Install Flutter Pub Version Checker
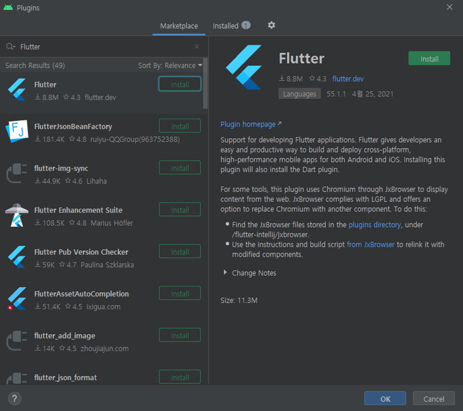This screenshot has height=411, width=463. (180, 252)
